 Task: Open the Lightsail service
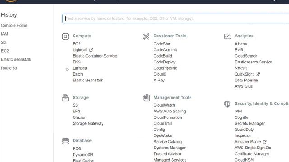pos(80,50)
